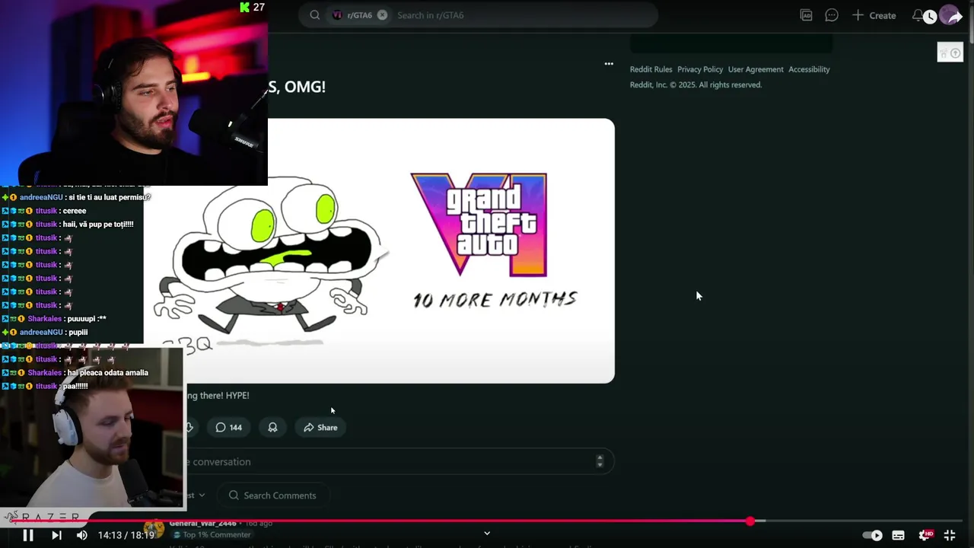This screenshot has width=974, height=548.
Task: Toggle the autoplay switch
Action: tap(872, 535)
